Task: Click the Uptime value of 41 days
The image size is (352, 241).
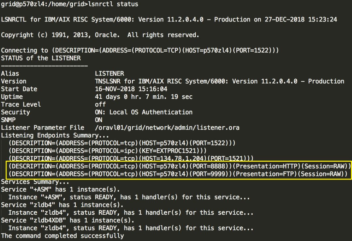Action: pyautogui.click(x=143, y=97)
